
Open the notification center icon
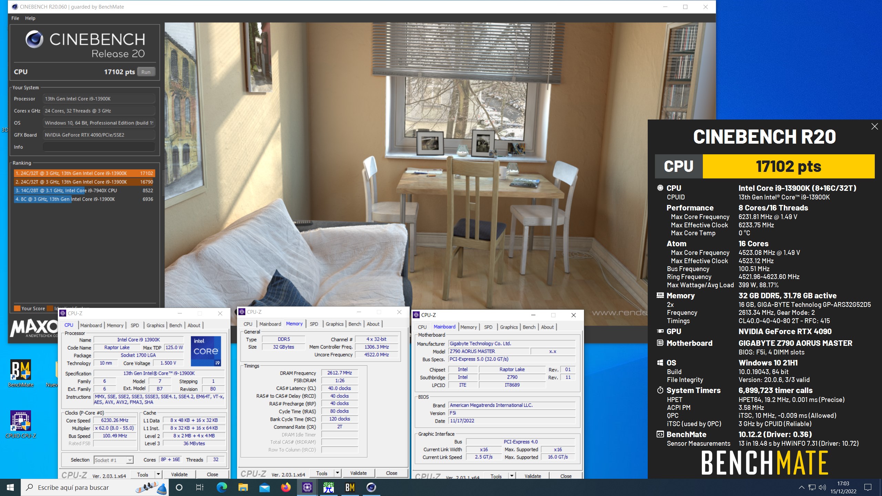868,487
